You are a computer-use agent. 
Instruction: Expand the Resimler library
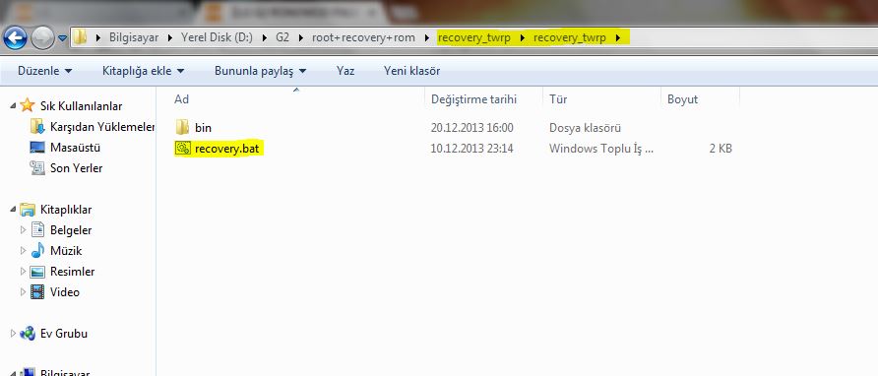23,272
